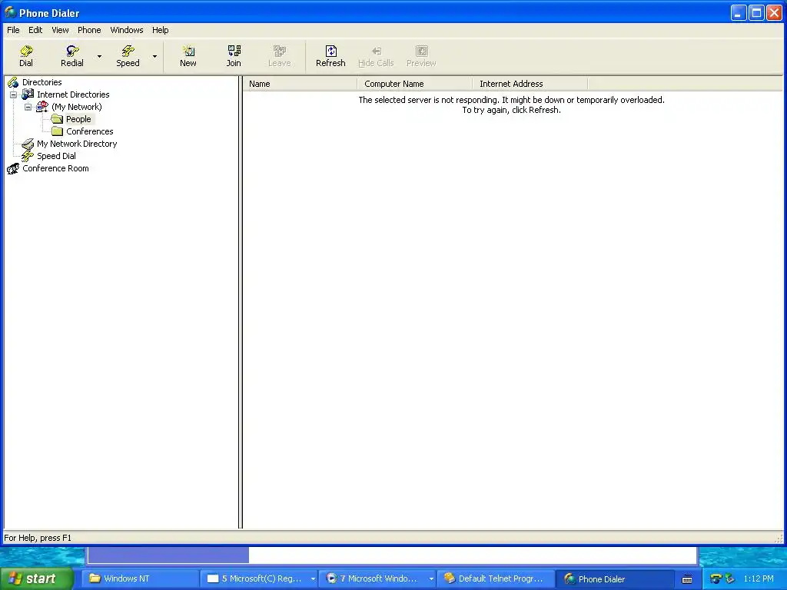787x590 pixels.
Task: Collapse the Internet Directories node
Action: click(14, 94)
